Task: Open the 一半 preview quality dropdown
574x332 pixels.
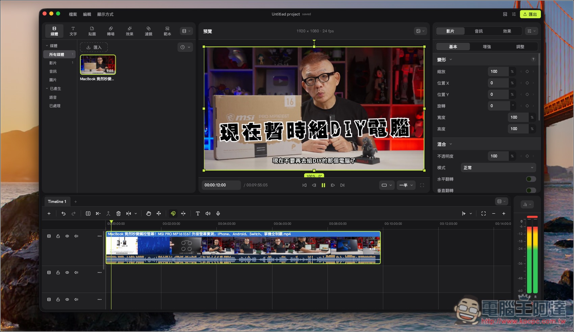Action: (406, 185)
